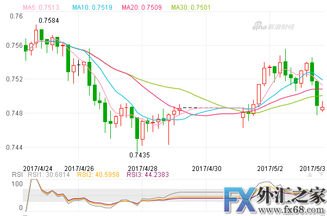Click the 2017/4/28 date axis label
Image resolution: width=327 pixels, height=216 pixels.
pyautogui.click(x=143, y=168)
